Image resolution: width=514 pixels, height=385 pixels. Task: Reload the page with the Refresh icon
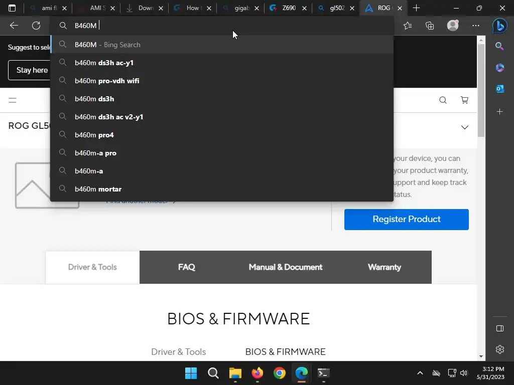pyautogui.click(x=36, y=26)
